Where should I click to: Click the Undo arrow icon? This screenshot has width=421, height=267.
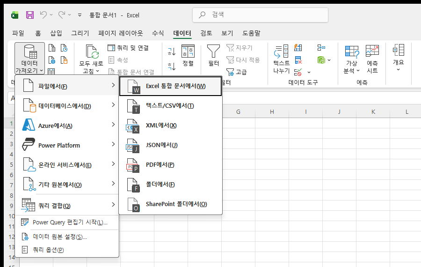pyautogui.click(x=43, y=15)
